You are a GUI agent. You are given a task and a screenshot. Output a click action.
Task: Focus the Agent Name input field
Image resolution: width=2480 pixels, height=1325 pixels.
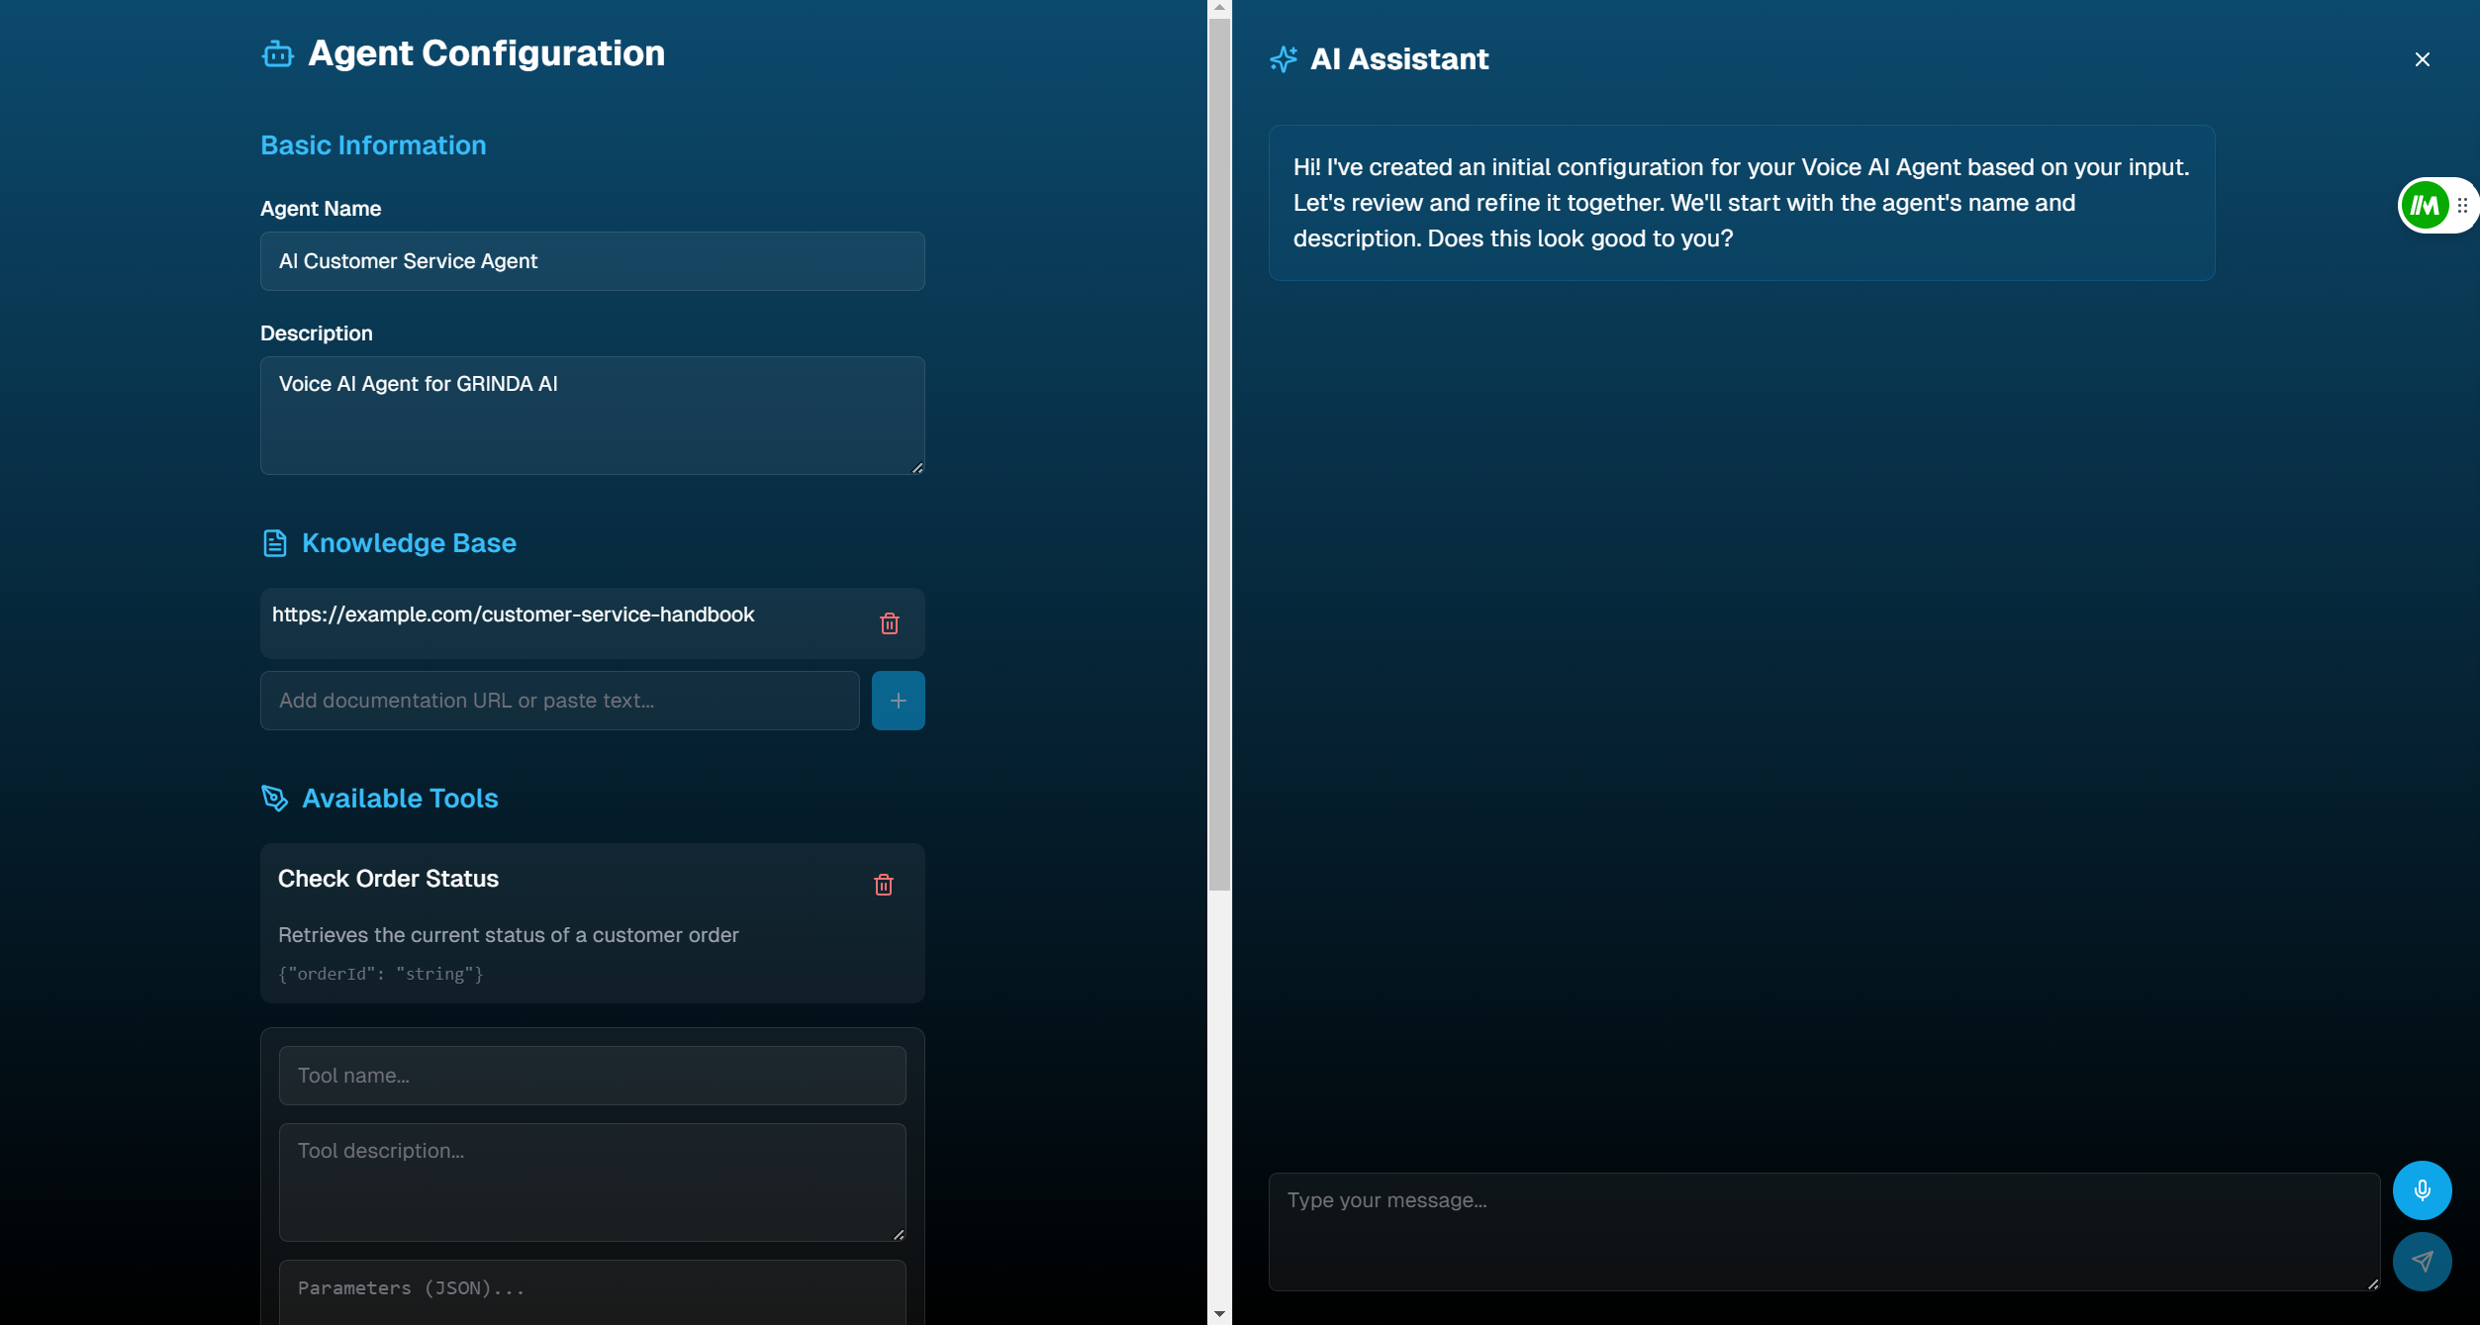pyautogui.click(x=592, y=261)
